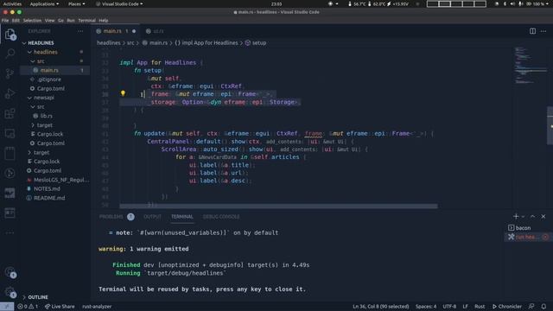Open the Explorer view in activity bar
The width and height of the screenshot is (553, 311).
coord(10,35)
